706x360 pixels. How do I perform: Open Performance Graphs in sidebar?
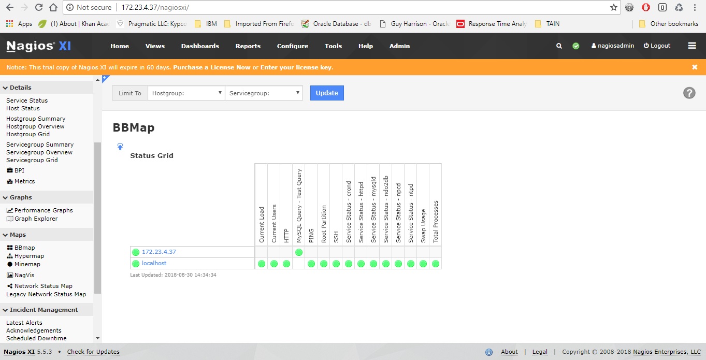[39, 210]
